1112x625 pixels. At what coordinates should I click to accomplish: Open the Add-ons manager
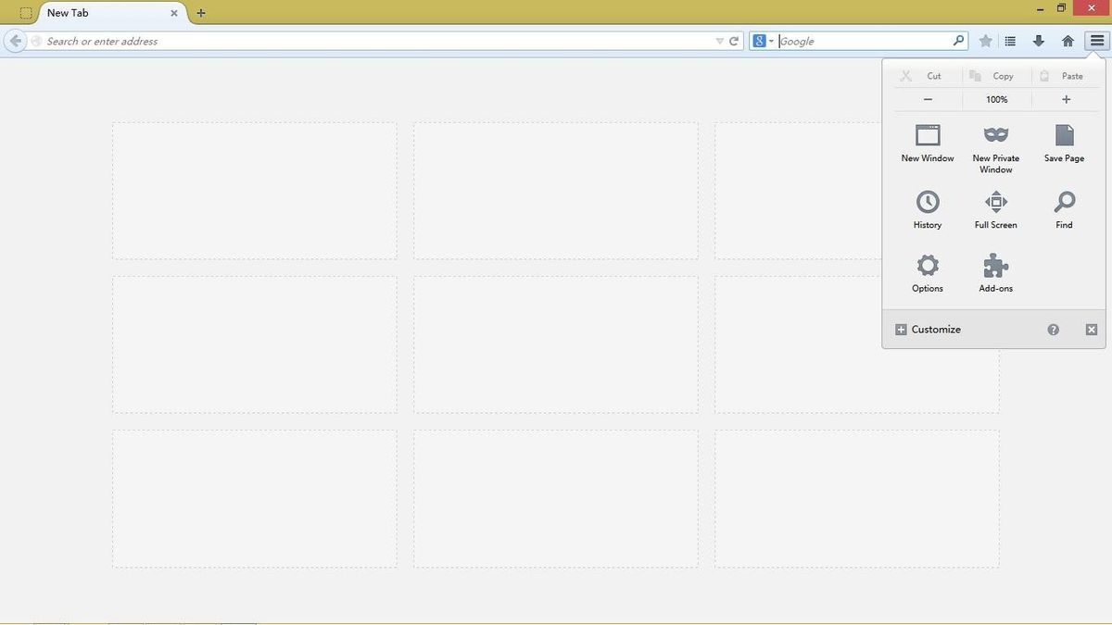click(995, 273)
